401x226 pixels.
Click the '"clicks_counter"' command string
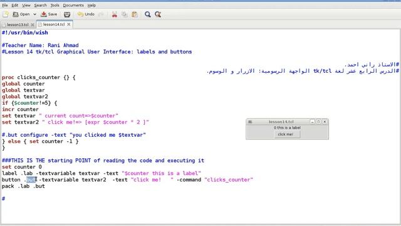pyautogui.click(x=229, y=180)
